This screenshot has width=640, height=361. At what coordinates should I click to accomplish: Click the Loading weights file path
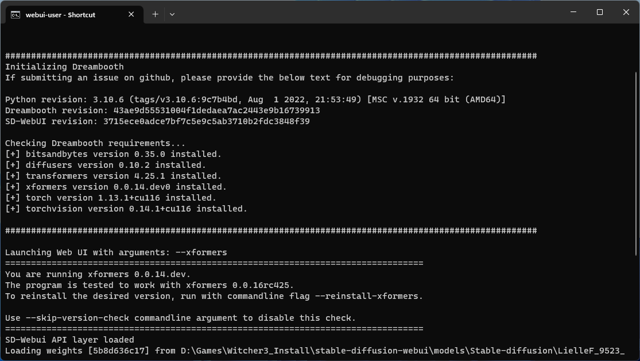[389, 351]
